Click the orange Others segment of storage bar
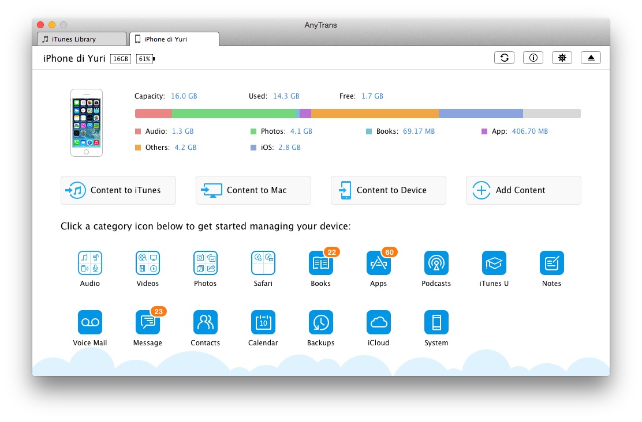Image resolution: width=642 pixels, height=422 pixels. pos(375,114)
